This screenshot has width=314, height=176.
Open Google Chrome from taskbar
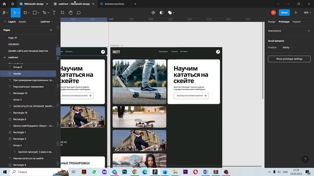click(135, 172)
